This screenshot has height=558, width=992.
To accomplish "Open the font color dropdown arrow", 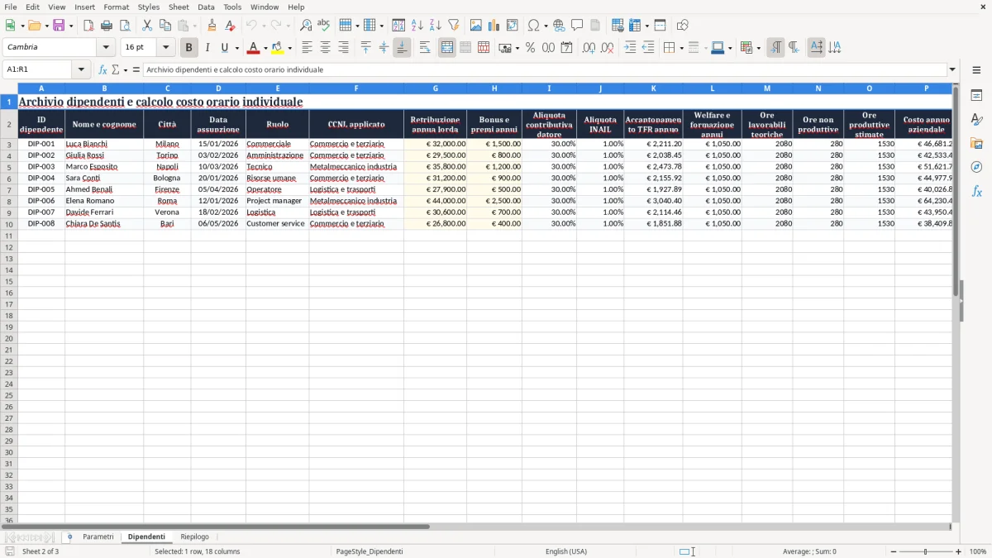I will click(x=265, y=48).
